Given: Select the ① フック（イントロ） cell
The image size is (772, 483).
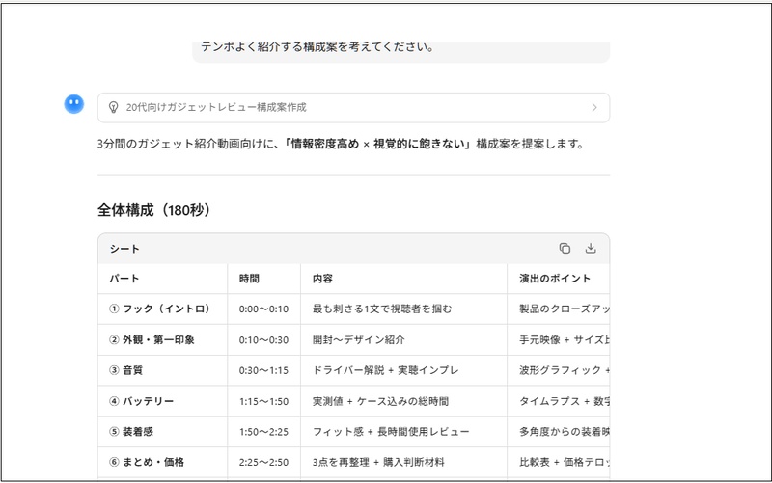Looking at the screenshot, I should [x=162, y=309].
